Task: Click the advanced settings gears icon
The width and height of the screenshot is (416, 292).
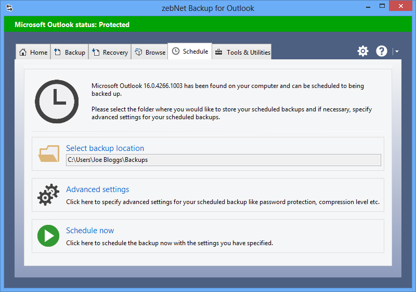Action: [x=48, y=195]
